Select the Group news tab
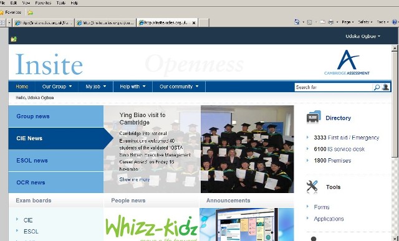Screen dimensions: 399x241 (x=56, y=116)
